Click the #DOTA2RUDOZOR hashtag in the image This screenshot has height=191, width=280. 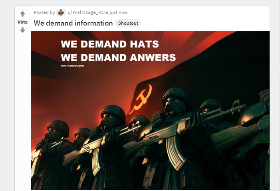pos(72,66)
